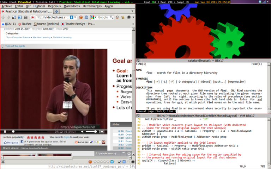The image size is (271, 169).
Task: Jump to slide at 1:28
Action: pyautogui.click(x=122, y=138)
